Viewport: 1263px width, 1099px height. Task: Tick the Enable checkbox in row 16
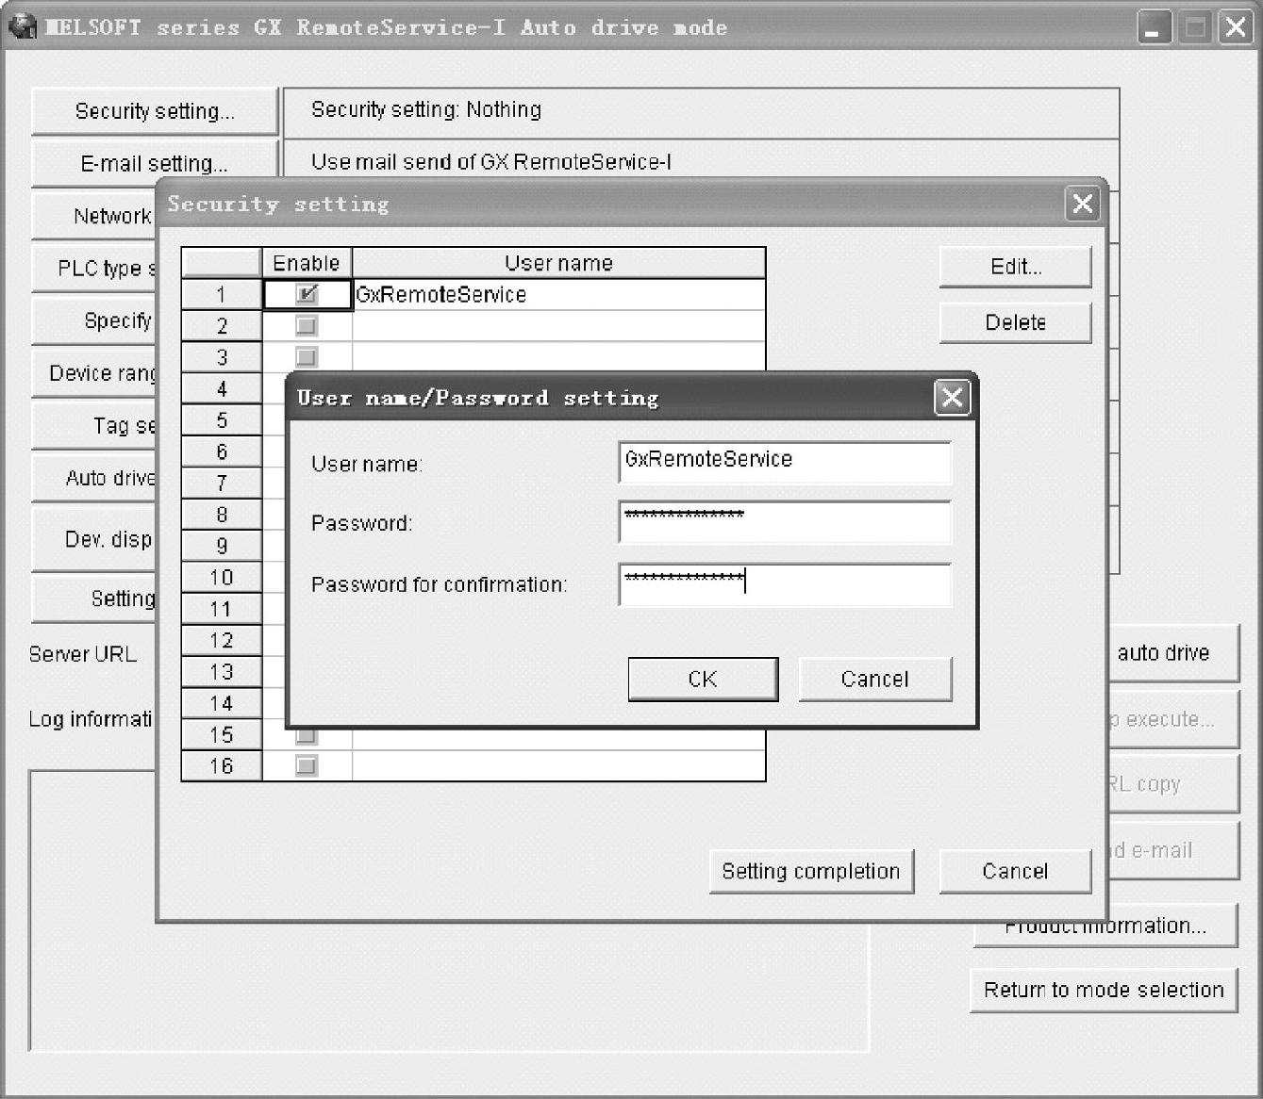click(307, 765)
